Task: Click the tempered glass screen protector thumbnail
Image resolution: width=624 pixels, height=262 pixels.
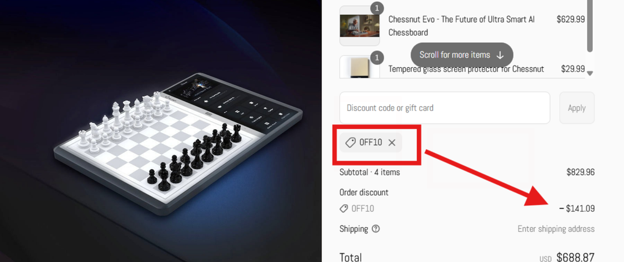Action: (359, 67)
